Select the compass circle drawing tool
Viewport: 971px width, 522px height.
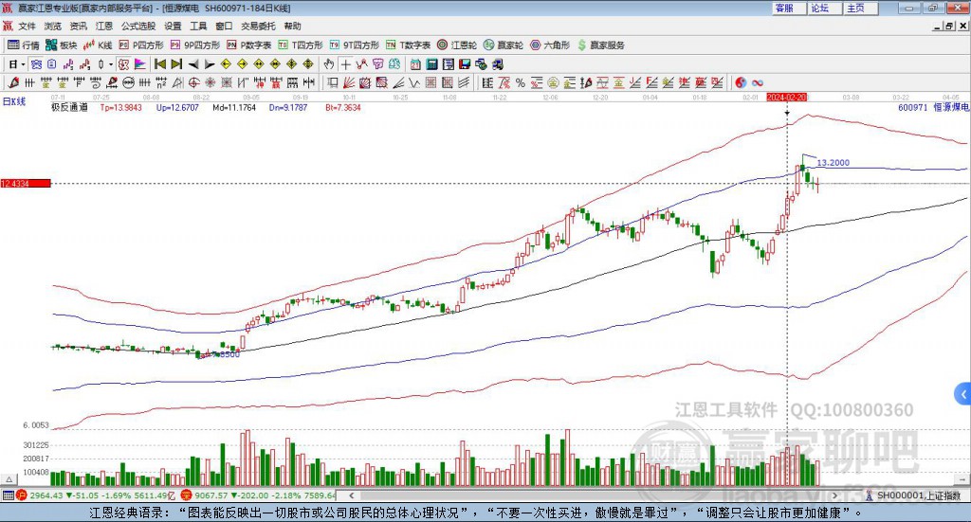tap(194, 82)
